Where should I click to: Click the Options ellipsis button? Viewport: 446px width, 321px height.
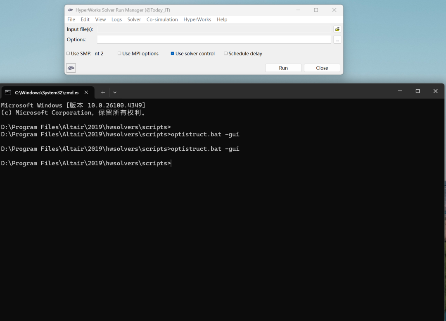click(x=337, y=40)
